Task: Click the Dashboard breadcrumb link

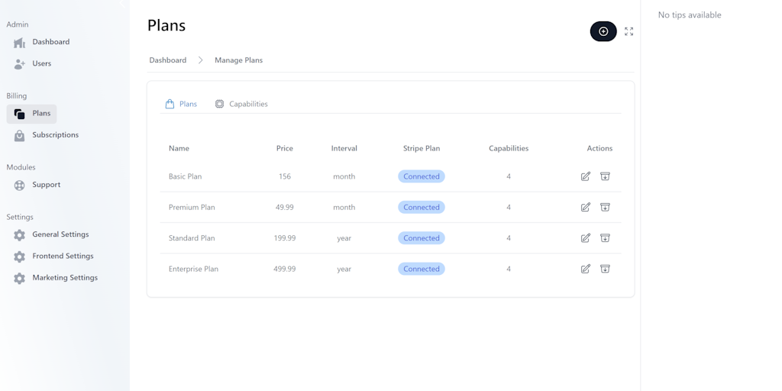Action: point(167,60)
